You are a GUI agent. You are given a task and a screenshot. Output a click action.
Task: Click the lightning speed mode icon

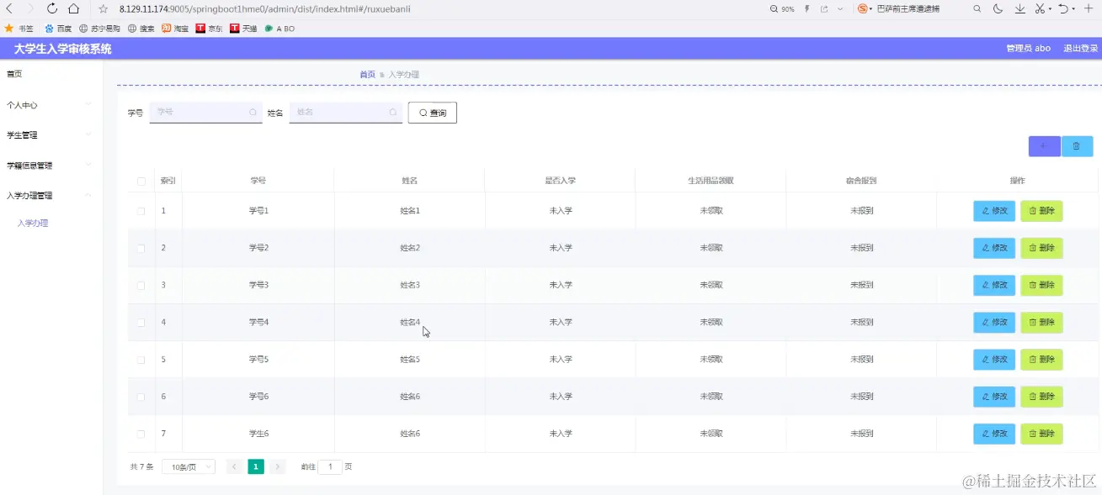[x=807, y=8]
